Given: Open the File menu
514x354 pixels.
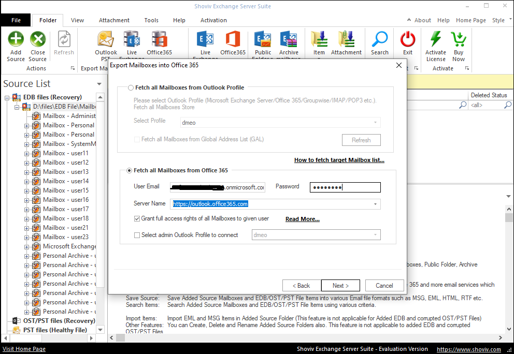Looking at the screenshot, I should point(16,20).
